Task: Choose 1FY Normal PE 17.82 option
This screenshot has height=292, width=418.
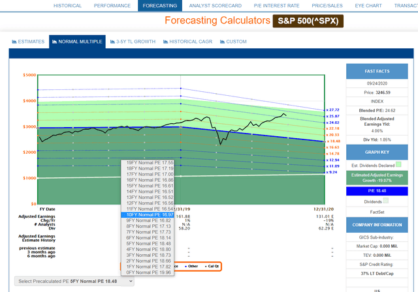Action: tap(148, 267)
